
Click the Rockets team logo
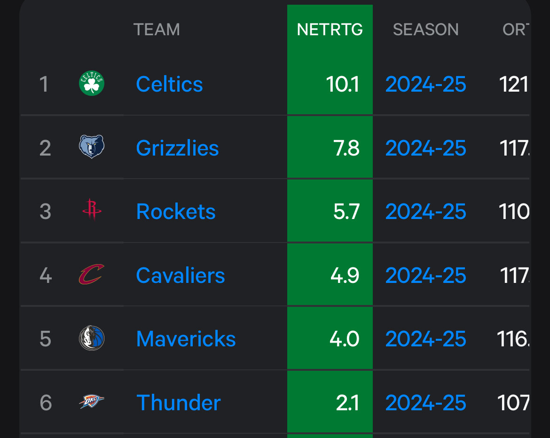(x=92, y=210)
